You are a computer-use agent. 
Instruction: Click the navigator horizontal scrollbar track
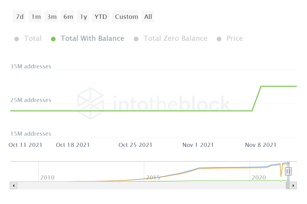[x=151, y=185]
